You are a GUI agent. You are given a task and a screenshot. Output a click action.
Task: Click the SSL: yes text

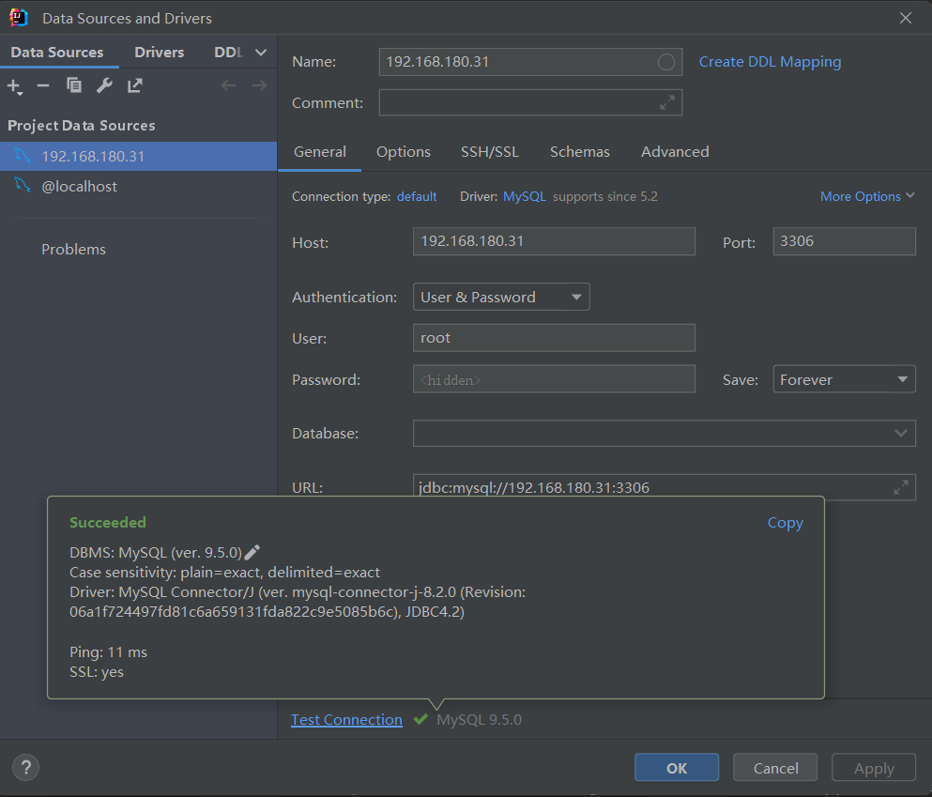[97, 671]
